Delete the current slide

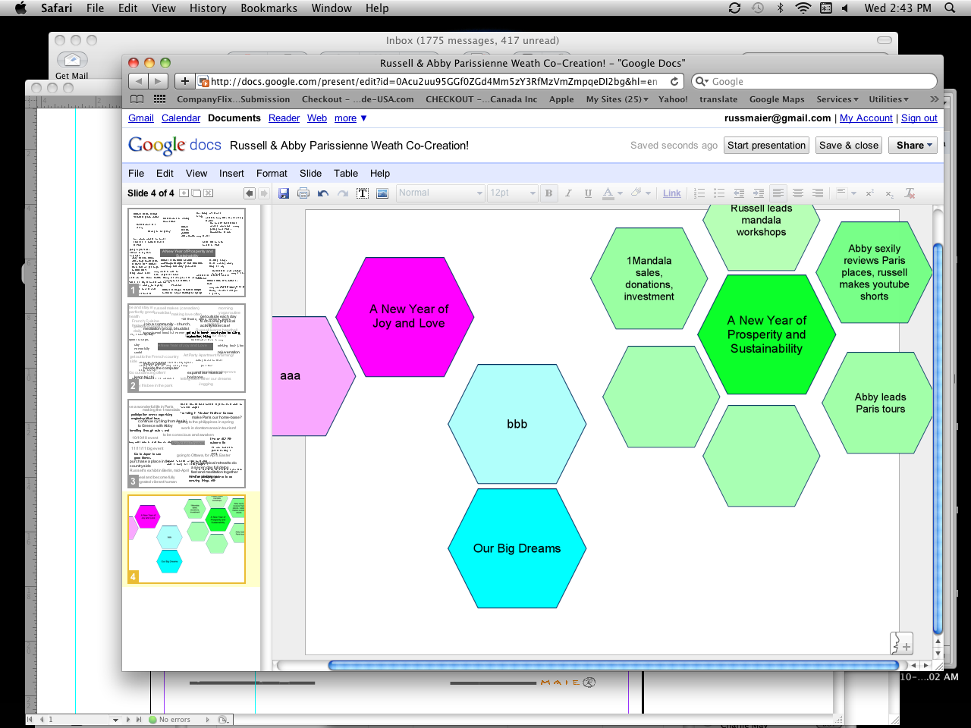click(208, 193)
